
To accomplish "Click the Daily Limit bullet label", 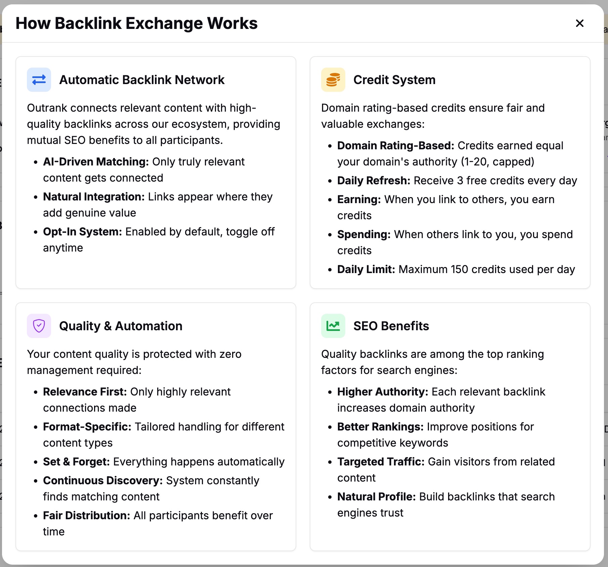I will click(x=366, y=269).
